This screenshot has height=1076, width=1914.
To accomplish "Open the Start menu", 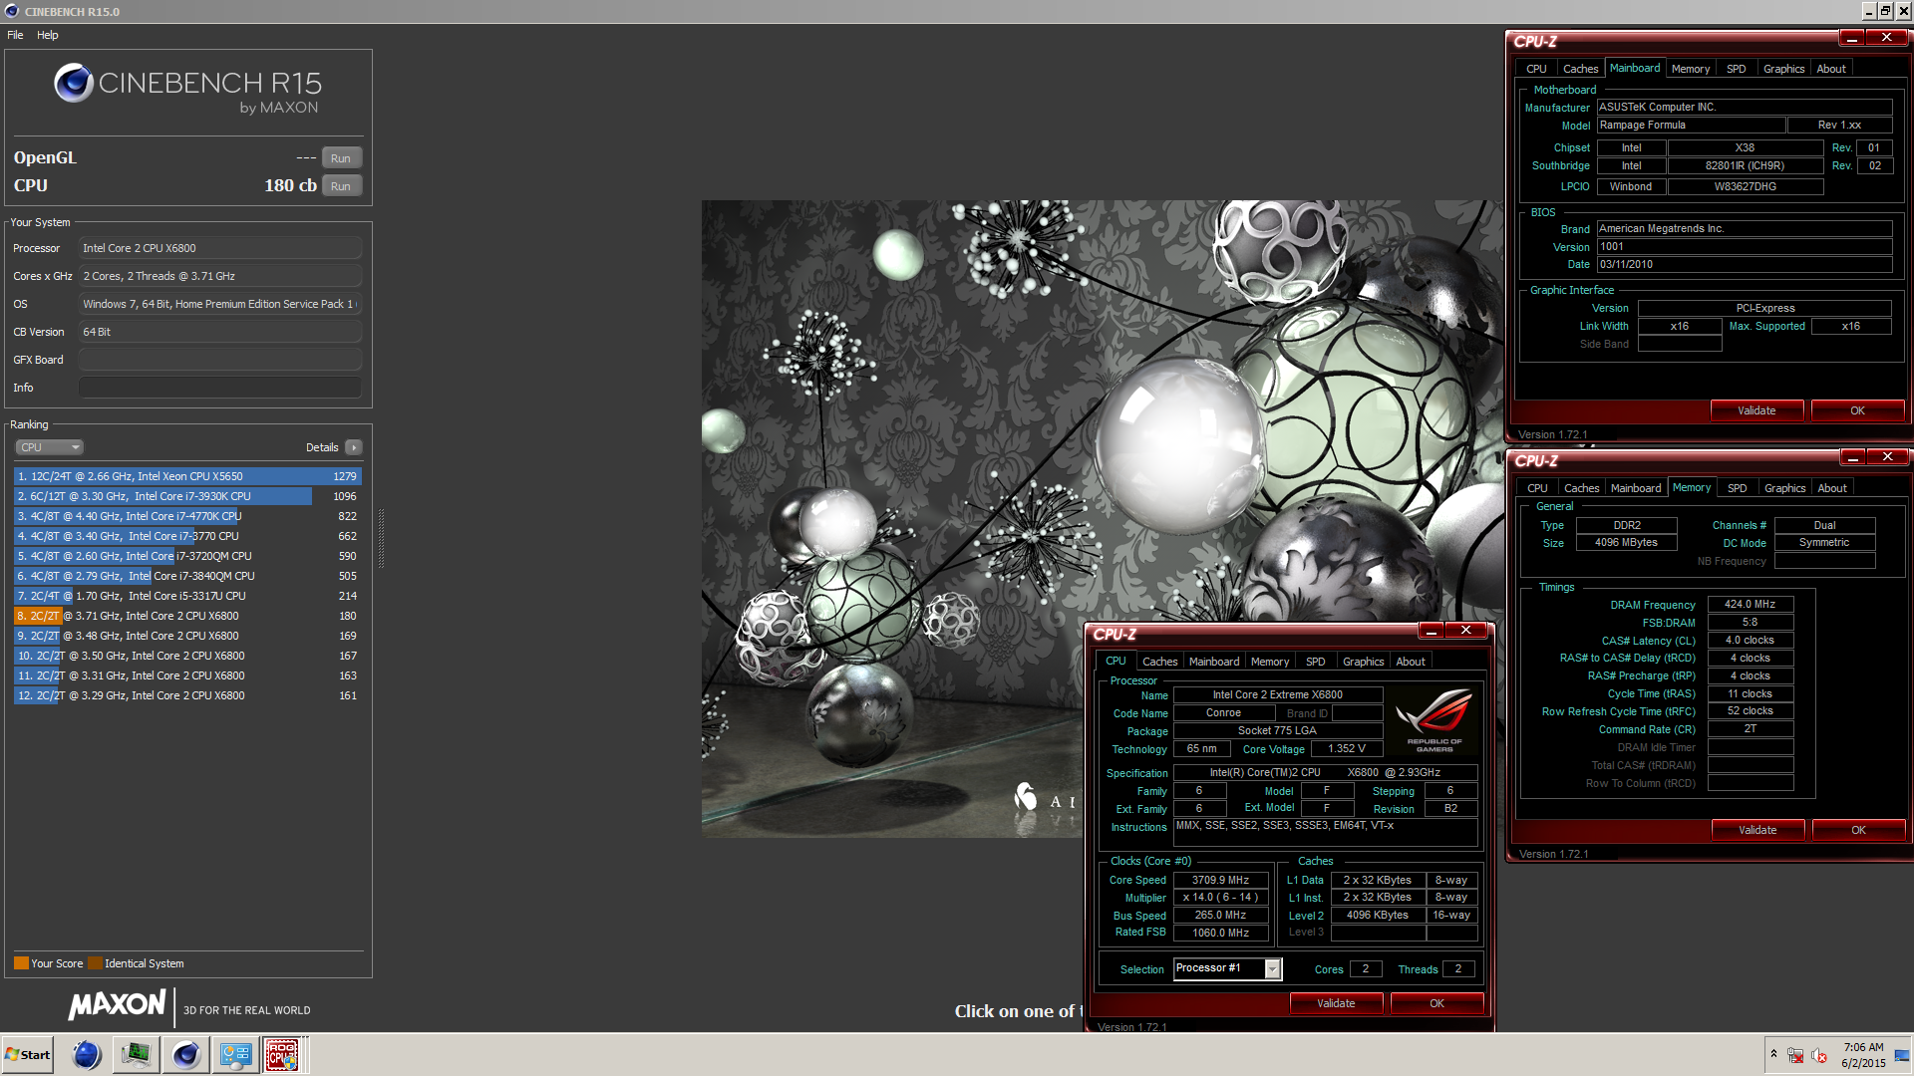I will tap(27, 1055).
